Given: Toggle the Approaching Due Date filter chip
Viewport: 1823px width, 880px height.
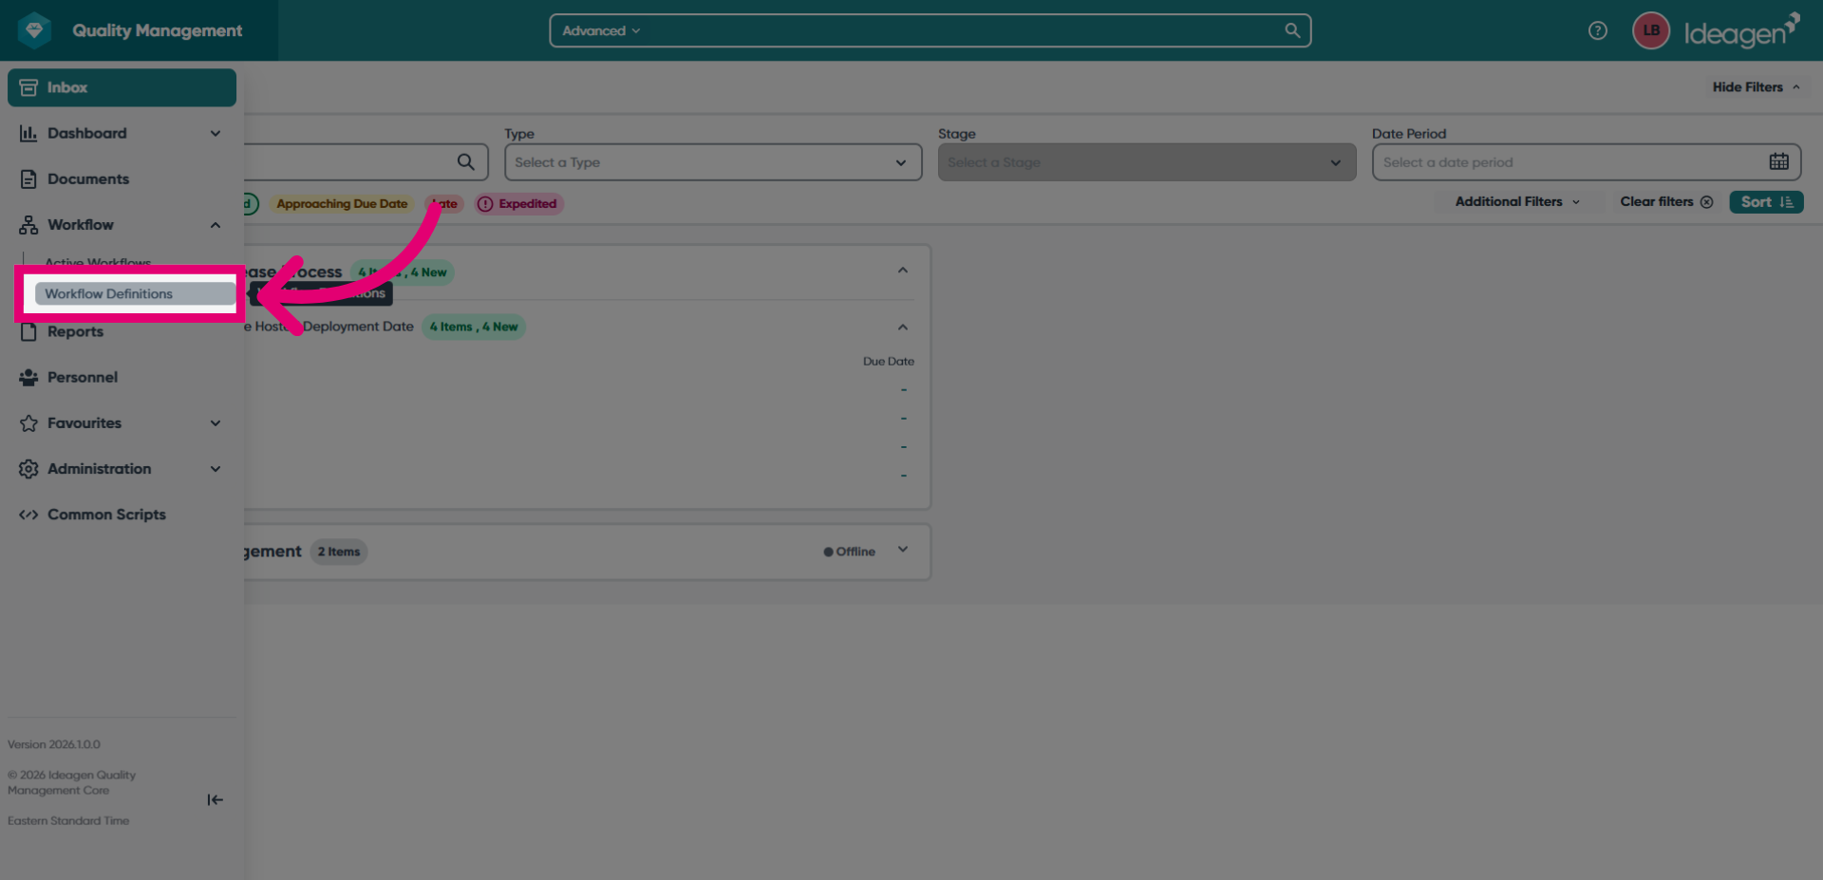Looking at the screenshot, I should (x=342, y=204).
